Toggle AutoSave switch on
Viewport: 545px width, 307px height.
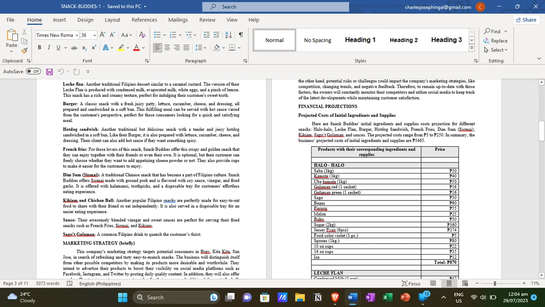click(34, 72)
